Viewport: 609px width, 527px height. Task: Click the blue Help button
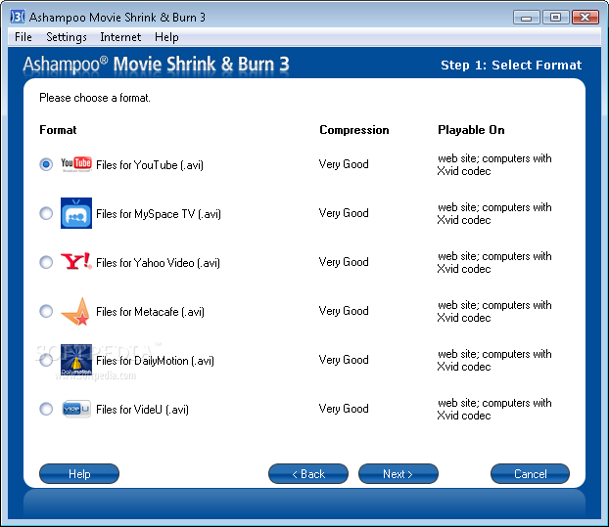(x=79, y=474)
